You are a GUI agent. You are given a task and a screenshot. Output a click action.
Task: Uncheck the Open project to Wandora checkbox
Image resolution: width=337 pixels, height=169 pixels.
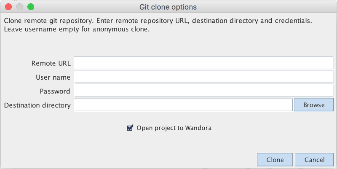[x=130, y=128]
